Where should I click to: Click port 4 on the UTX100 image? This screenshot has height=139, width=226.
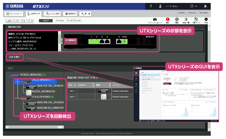click(107, 42)
